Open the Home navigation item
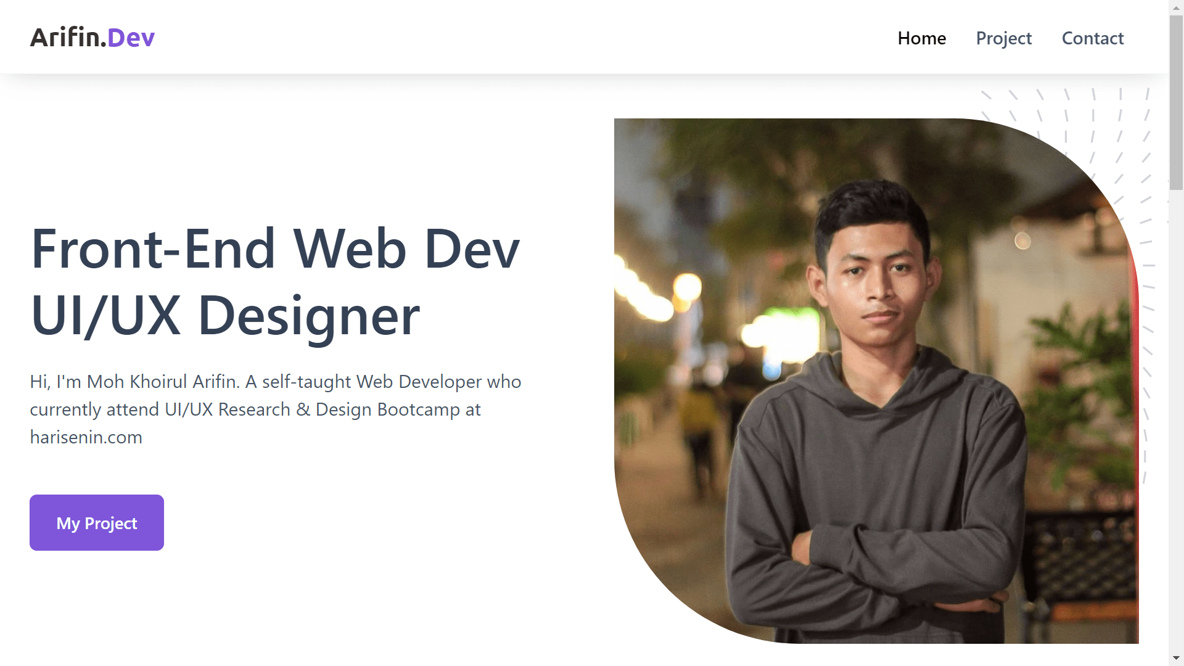 (921, 38)
